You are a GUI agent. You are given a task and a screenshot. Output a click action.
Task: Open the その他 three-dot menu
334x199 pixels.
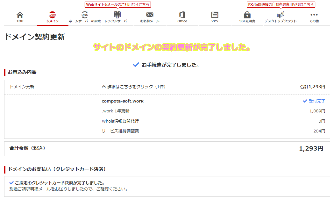pos(314,17)
